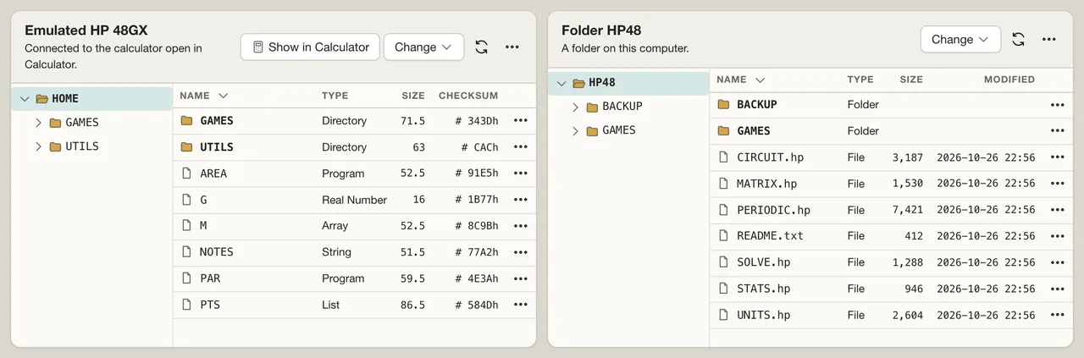Open more actions for M array row

[520, 226]
